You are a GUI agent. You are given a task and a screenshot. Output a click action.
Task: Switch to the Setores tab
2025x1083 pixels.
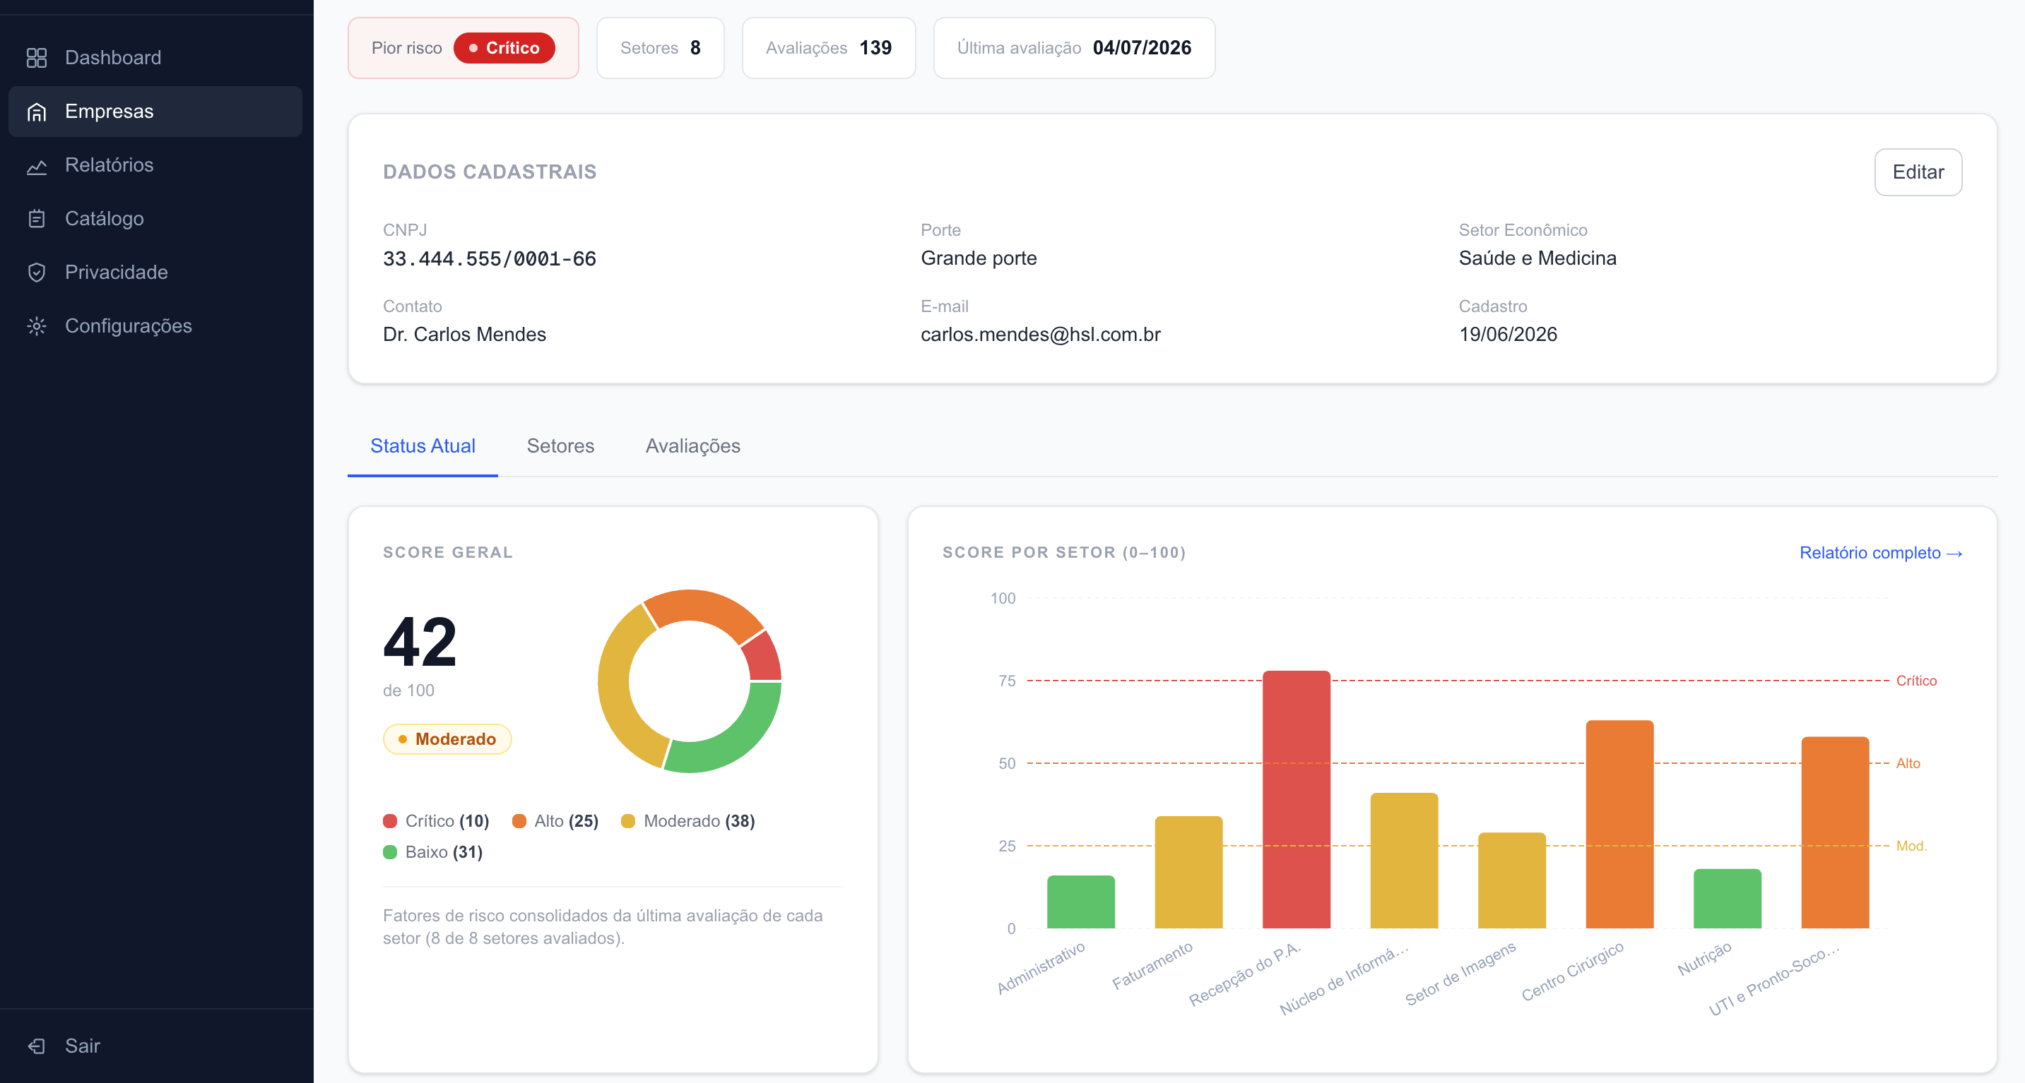(560, 446)
